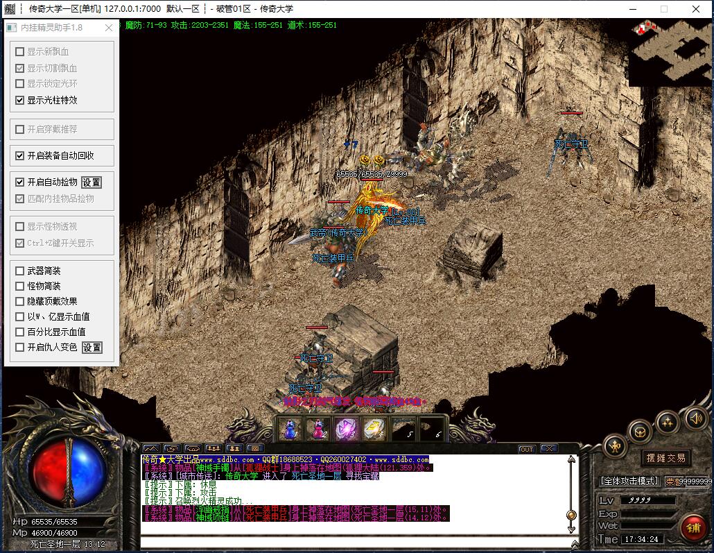
Task: Uncheck 开启装备自动回收 checkbox
Action: tap(19, 156)
